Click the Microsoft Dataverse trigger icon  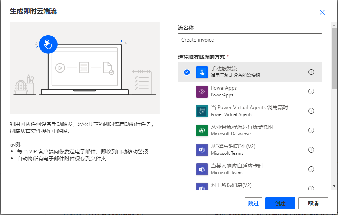(x=202, y=130)
